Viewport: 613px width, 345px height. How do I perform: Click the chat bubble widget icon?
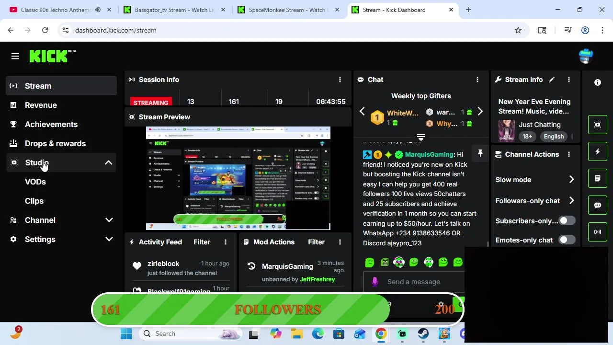pos(598,205)
